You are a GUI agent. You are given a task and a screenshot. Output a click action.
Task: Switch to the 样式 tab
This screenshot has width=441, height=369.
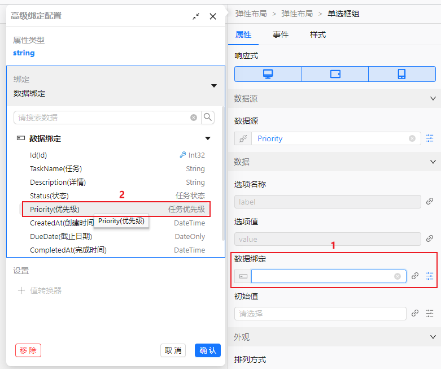click(x=318, y=35)
